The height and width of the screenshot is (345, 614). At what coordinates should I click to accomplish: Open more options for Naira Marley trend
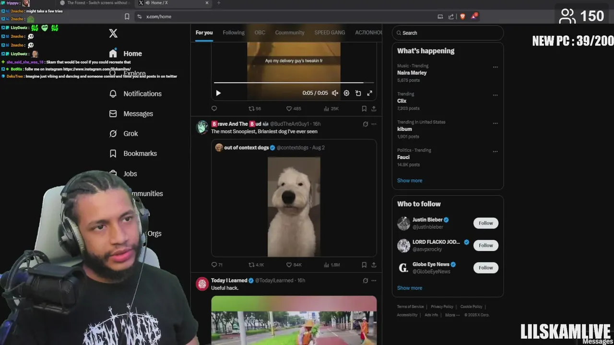click(495, 67)
